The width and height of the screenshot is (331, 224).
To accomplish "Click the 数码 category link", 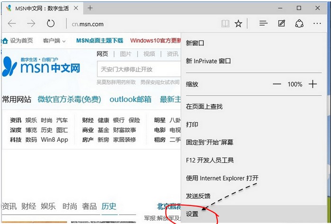I will point(31,140).
